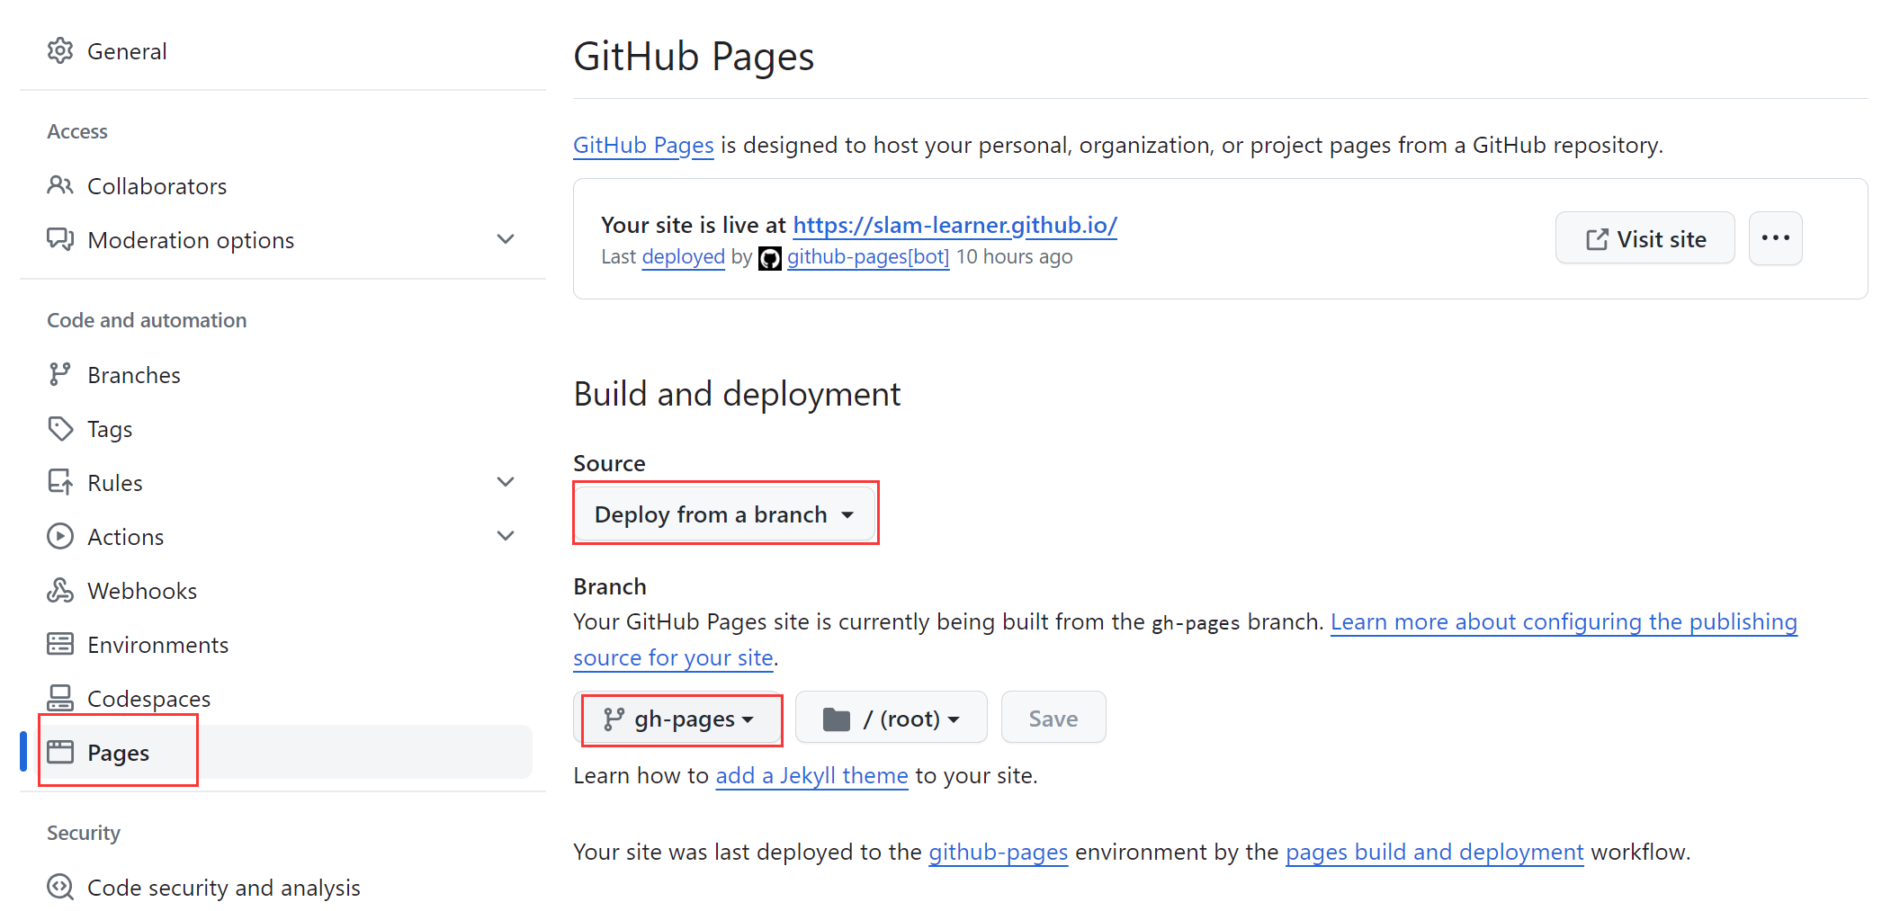Click the Collaborators people icon
The height and width of the screenshot is (911, 1882).
(60, 185)
